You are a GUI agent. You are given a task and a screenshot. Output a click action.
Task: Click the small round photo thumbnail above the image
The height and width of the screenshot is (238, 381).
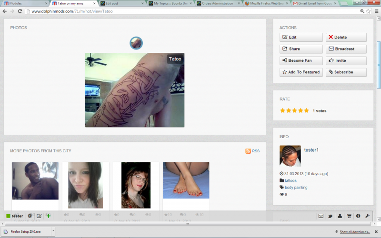tap(136, 43)
